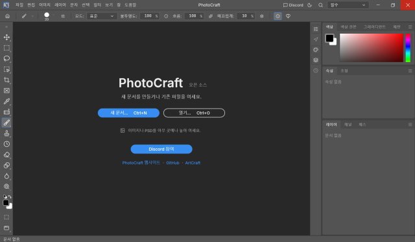Select the Object Selection tool
Screen dimensions: 415x242
point(6,69)
